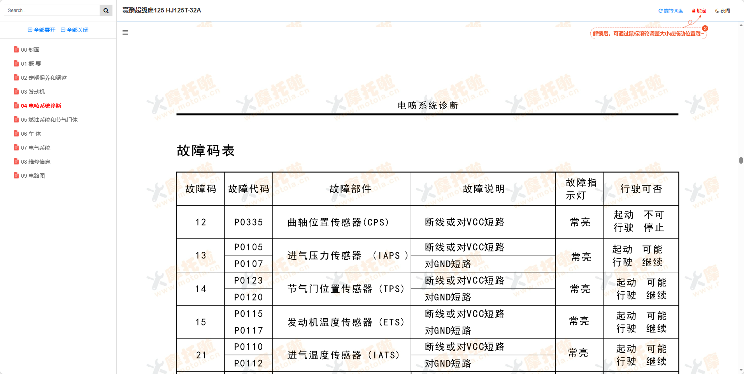Expand all chapters via 全部展开
Image resolution: width=744 pixels, height=374 pixels.
(41, 30)
